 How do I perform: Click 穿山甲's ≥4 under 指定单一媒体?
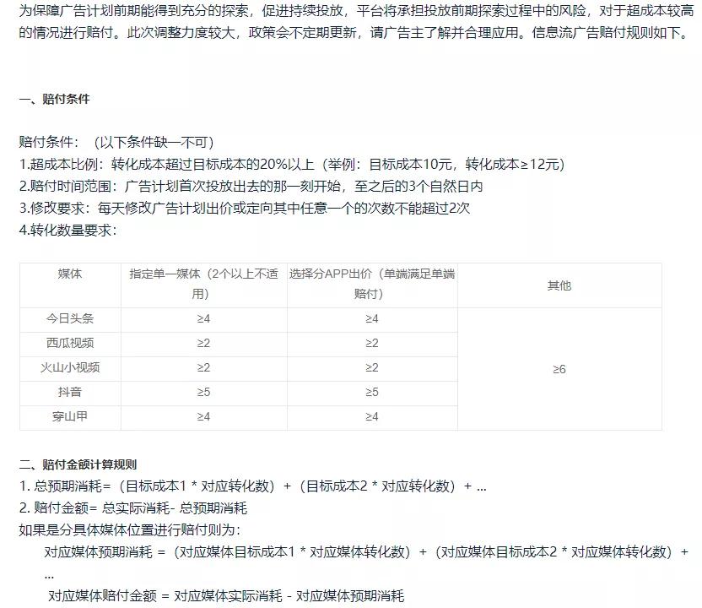point(203,417)
